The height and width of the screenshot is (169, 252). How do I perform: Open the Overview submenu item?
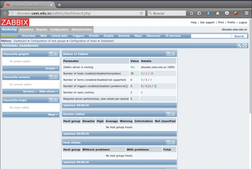point(28,36)
